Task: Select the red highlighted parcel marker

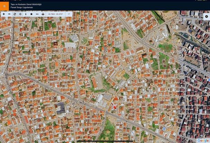Action: (x=115, y=107)
